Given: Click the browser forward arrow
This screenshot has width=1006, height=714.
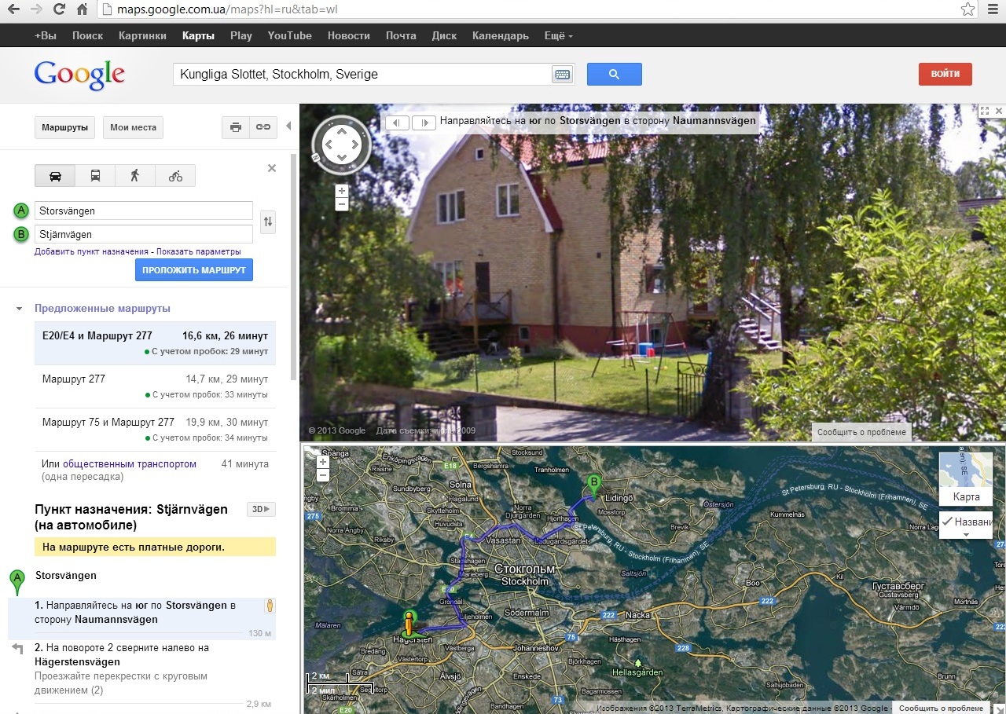Looking at the screenshot, I should [36, 10].
